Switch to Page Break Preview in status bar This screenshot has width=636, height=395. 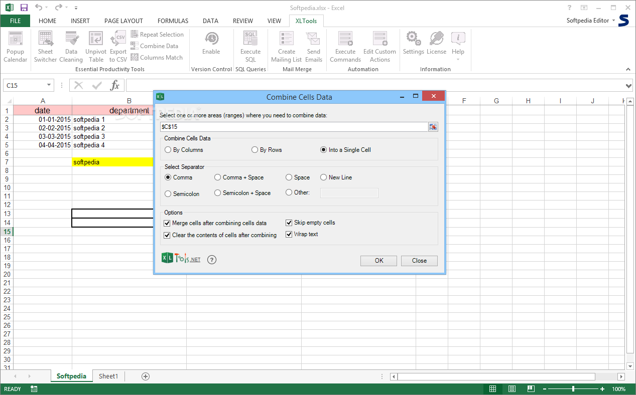point(531,389)
